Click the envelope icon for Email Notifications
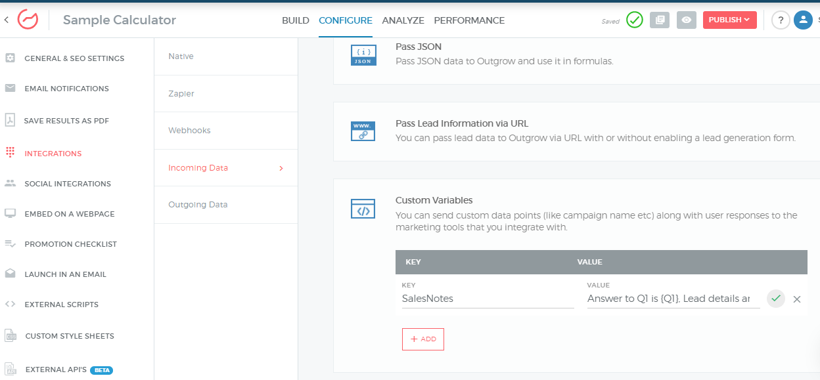This screenshot has width=820, height=380. point(10,88)
